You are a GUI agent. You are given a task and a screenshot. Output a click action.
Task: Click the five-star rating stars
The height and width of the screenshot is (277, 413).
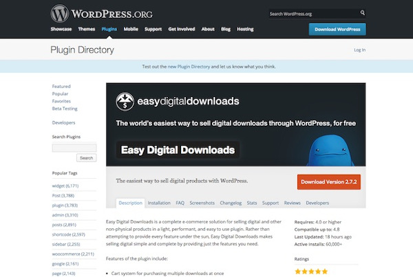pyautogui.click(x=311, y=272)
